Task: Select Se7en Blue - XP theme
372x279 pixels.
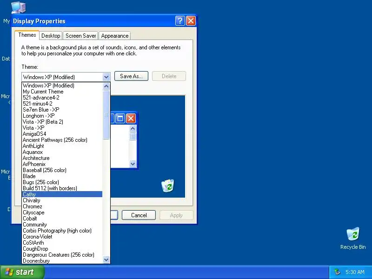Action: (62, 110)
